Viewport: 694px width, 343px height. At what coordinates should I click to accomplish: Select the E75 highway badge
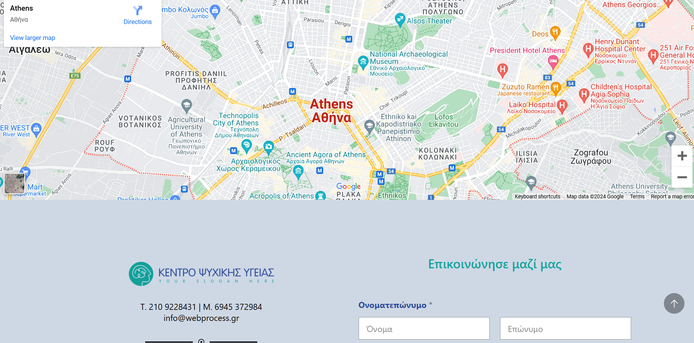(x=75, y=76)
